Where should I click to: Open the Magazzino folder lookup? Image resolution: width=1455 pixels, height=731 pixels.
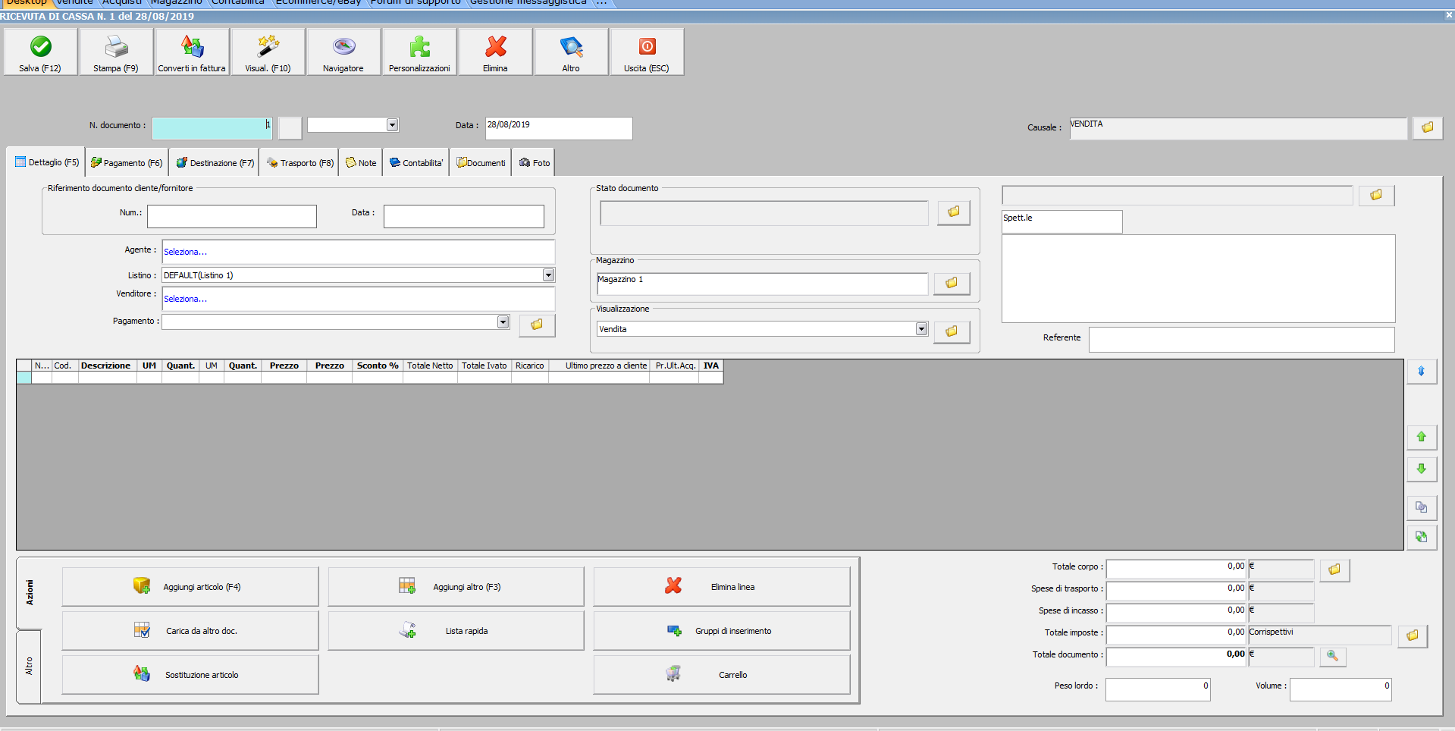(x=952, y=283)
